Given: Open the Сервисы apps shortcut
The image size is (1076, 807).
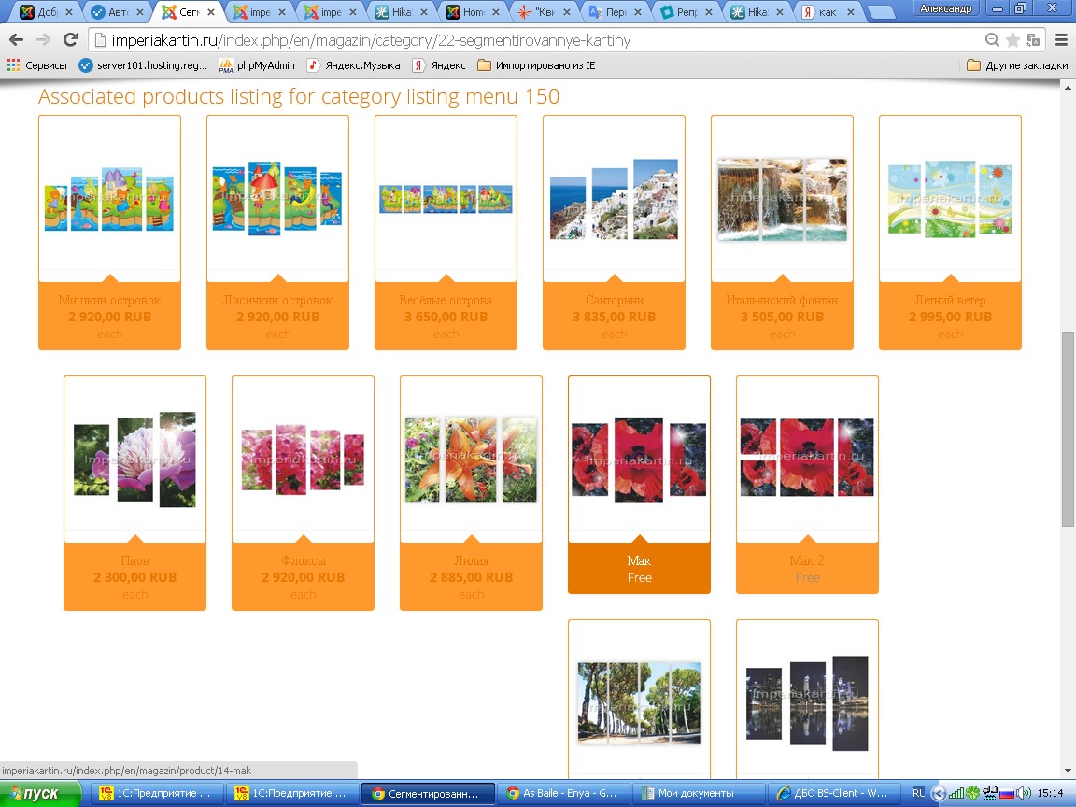Looking at the screenshot, I should [x=37, y=65].
